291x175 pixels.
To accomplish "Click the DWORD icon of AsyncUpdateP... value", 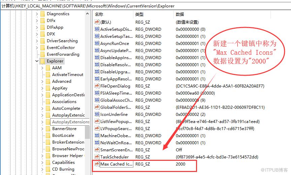I will [x=97, y=50].
